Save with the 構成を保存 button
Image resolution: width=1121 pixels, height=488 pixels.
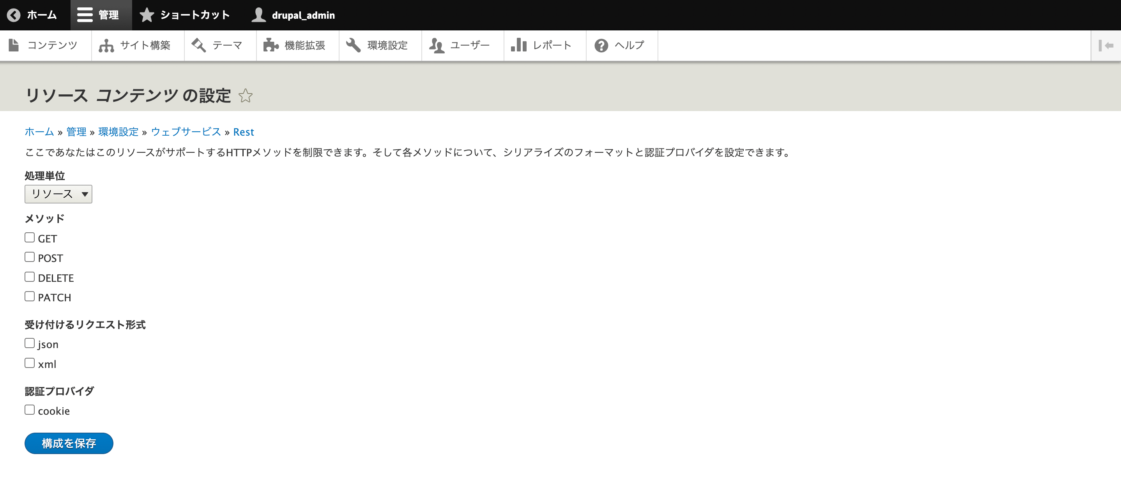point(69,443)
